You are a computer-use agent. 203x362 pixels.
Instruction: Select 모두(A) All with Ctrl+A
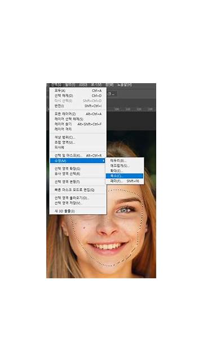click(78, 90)
